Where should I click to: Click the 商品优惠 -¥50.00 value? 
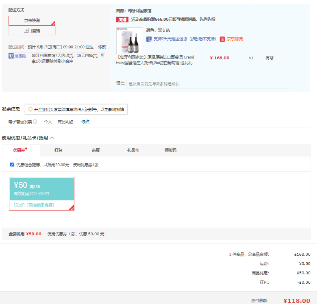pos(303,273)
